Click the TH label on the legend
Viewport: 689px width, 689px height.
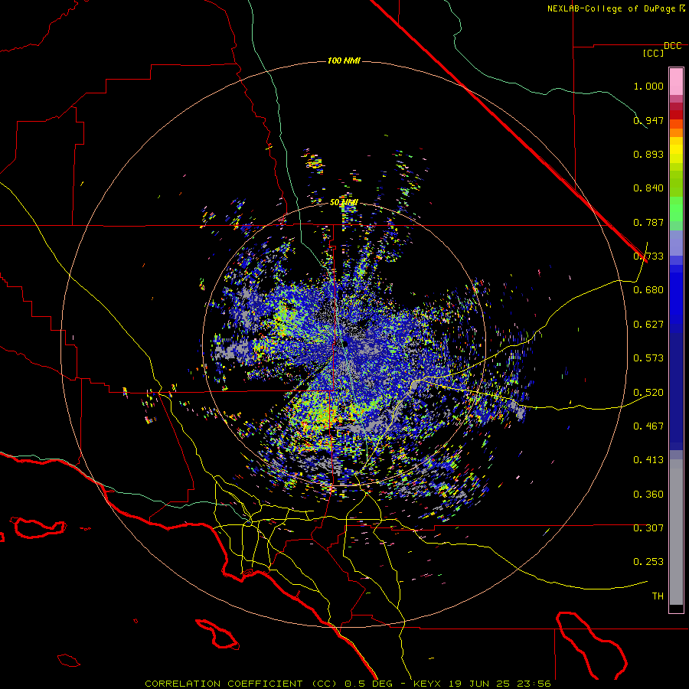point(658,596)
